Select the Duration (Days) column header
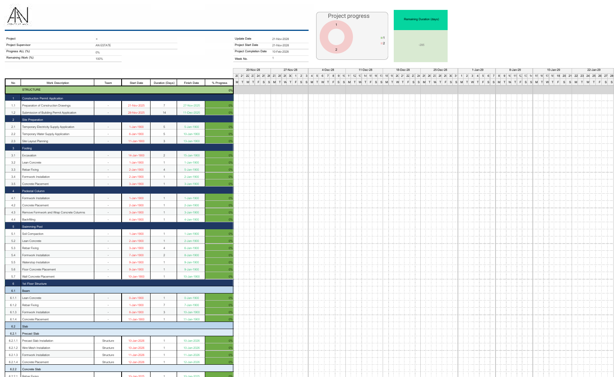The height and width of the screenshot is (377, 614). [x=164, y=83]
